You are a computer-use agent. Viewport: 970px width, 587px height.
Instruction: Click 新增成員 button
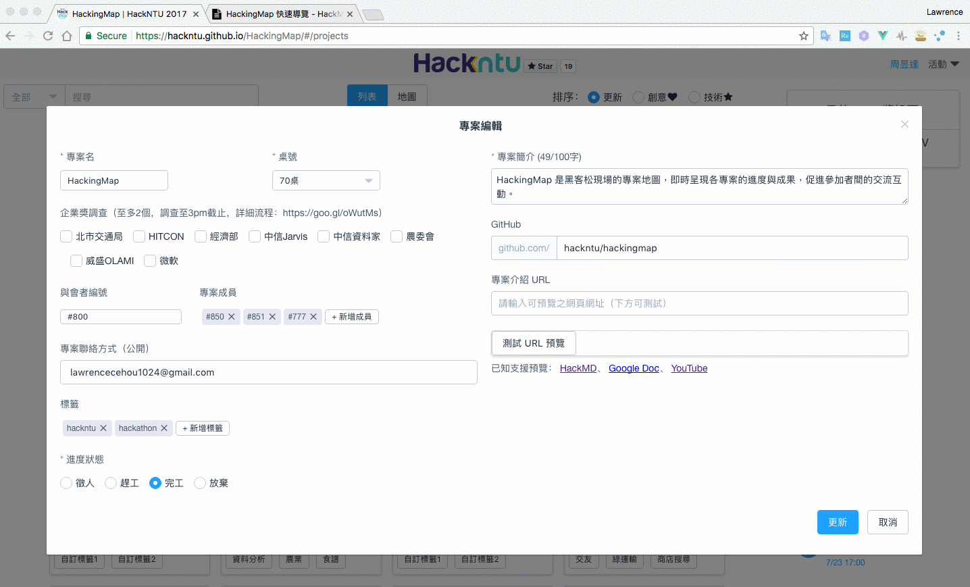(x=352, y=317)
